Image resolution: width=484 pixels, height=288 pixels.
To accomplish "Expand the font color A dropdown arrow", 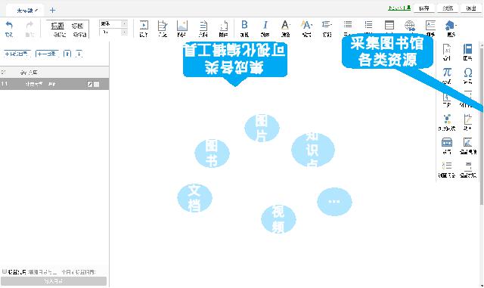I will point(290,25).
